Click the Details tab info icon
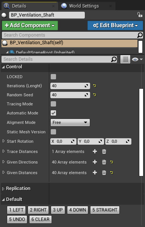 (x=7, y=6)
